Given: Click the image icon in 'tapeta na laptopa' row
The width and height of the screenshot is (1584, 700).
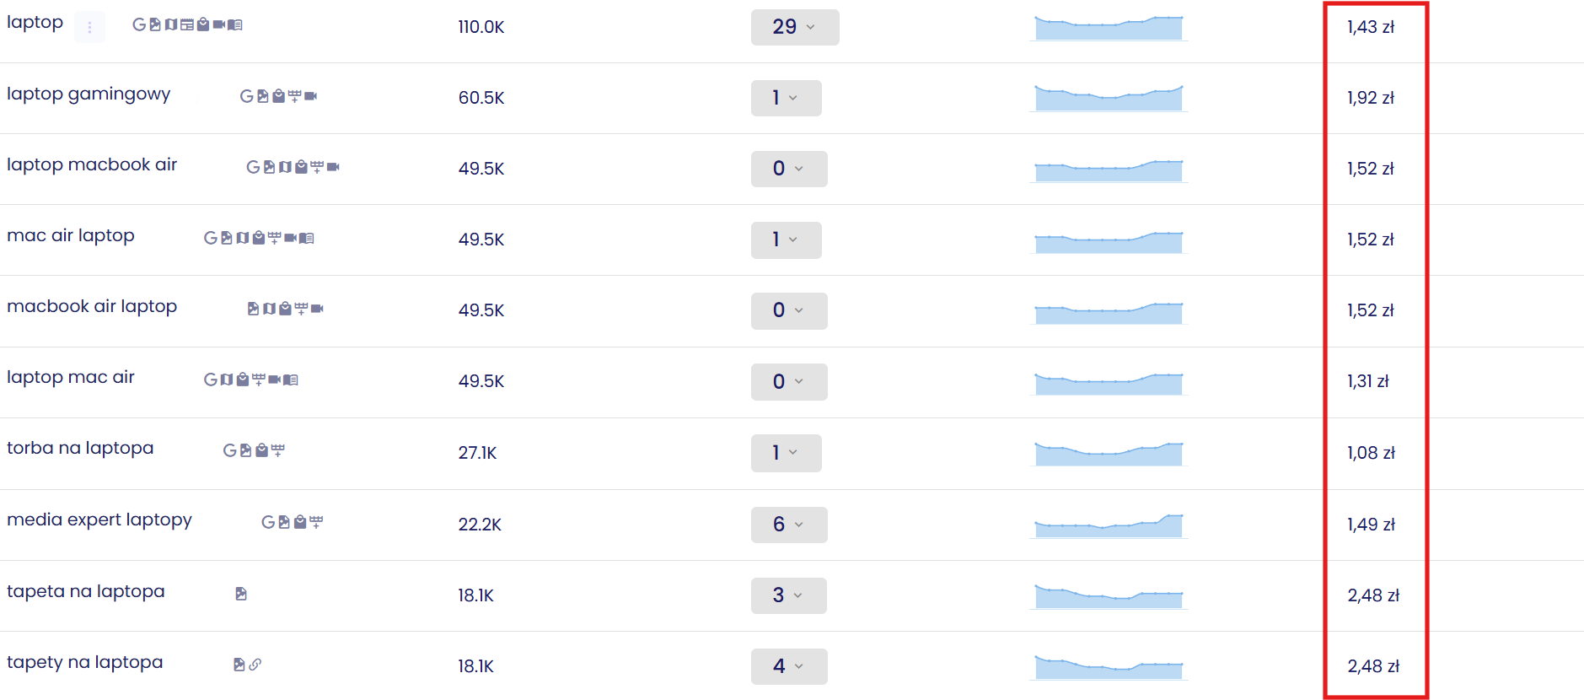Looking at the screenshot, I should (241, 594).
